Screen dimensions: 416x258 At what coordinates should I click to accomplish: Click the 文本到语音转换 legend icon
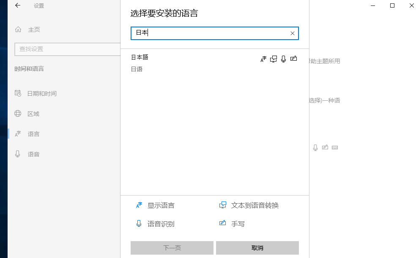(223, 205)
